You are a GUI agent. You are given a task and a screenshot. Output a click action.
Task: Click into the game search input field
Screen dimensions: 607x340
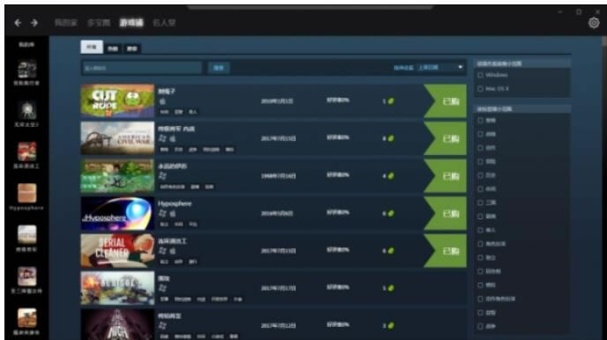(141, 68)
